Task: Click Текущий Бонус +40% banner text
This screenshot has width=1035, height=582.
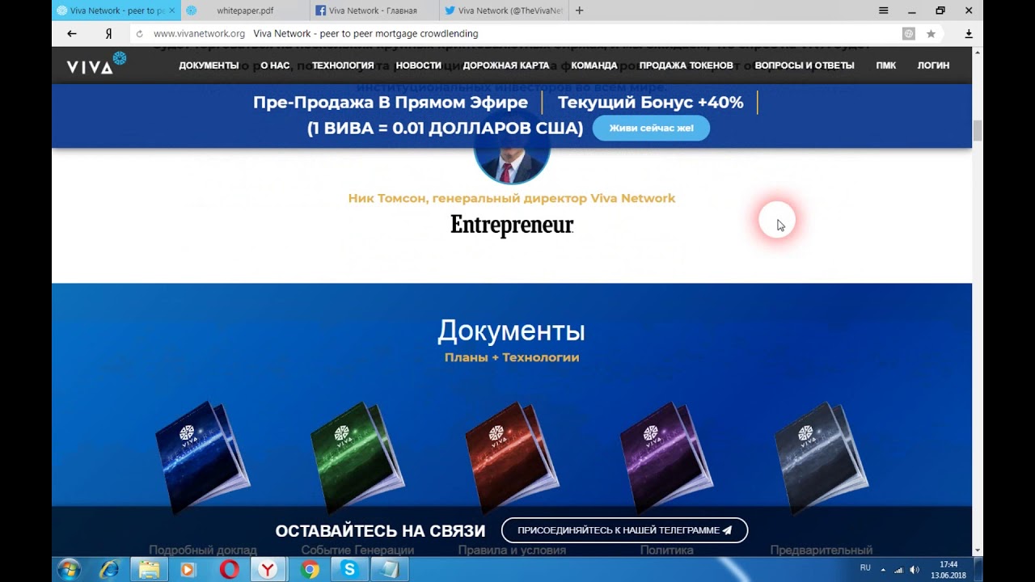Action: point(650,103)
